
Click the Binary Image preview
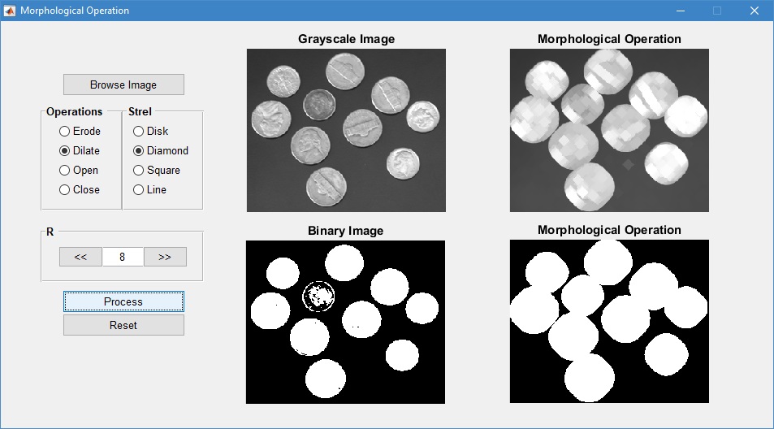pos(345,322)
